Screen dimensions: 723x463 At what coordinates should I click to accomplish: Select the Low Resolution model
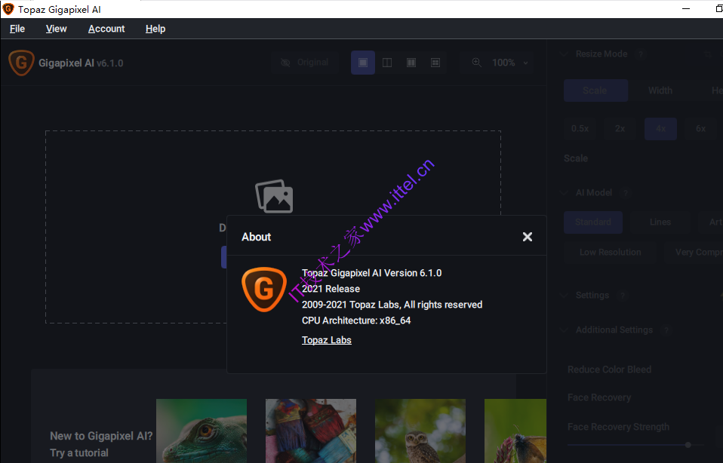[610, 252]
